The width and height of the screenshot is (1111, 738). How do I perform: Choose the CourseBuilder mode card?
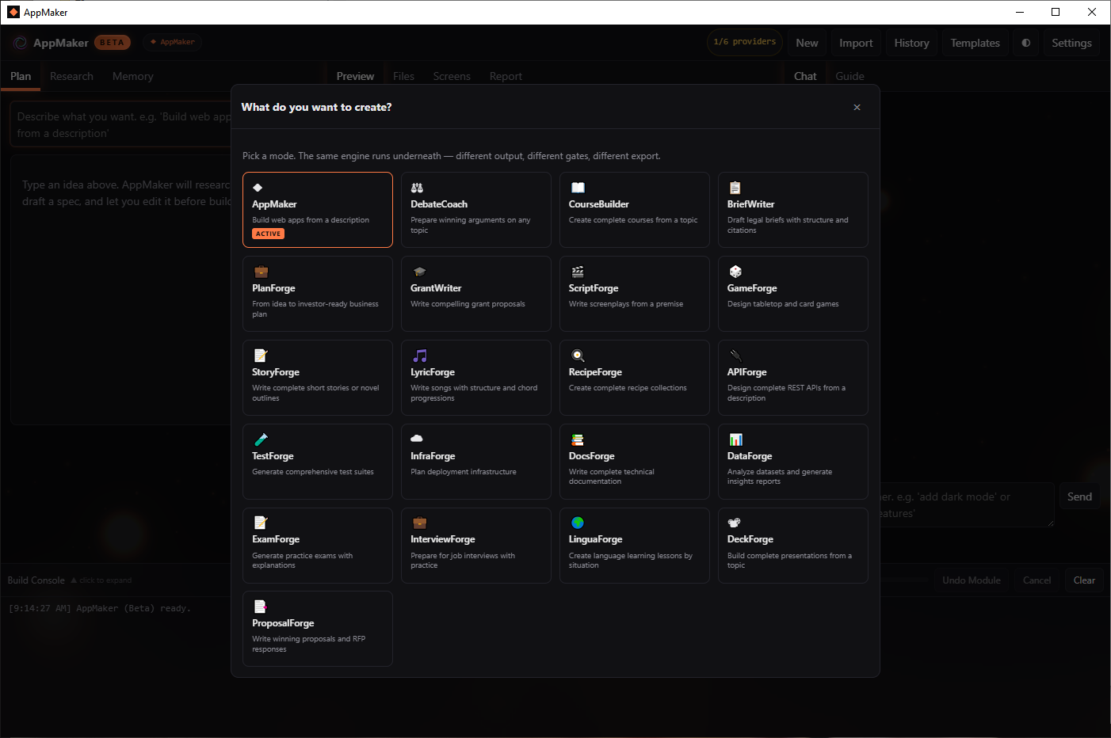pos(635,210)
